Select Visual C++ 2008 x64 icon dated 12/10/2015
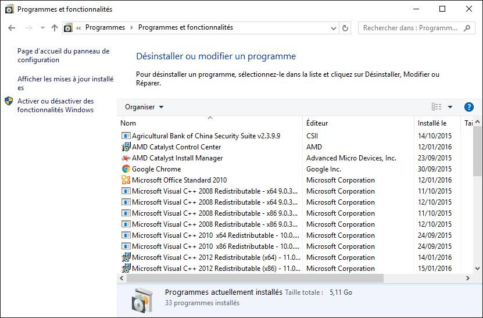This screenshot has width=483, height=318. pyautogui.click(x=126, y=202)
